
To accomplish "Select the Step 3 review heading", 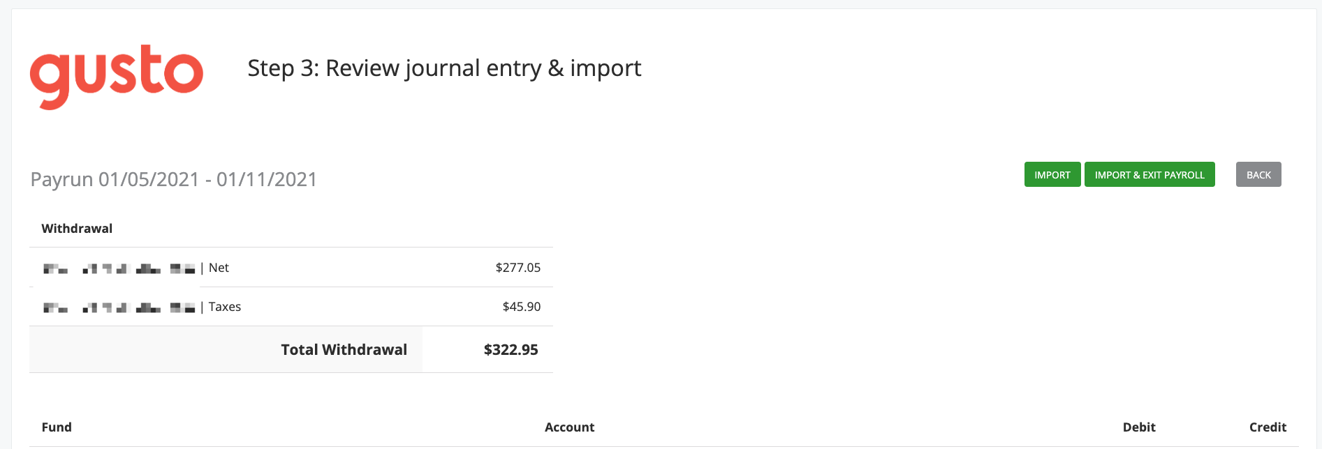I will point(444,68).
